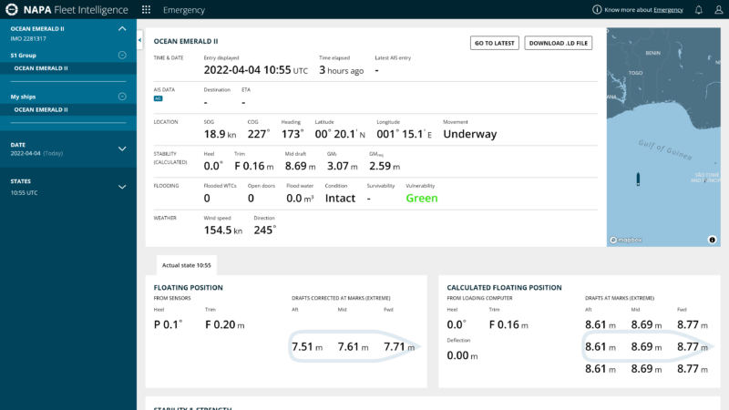The width and height of the screenshot is (729, 410).
Task: Click the Intact condition value
Action: pyautogui.click(x=340, y=198)
